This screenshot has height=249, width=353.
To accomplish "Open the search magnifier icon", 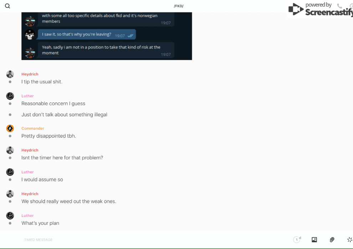I will coord(7,6).
